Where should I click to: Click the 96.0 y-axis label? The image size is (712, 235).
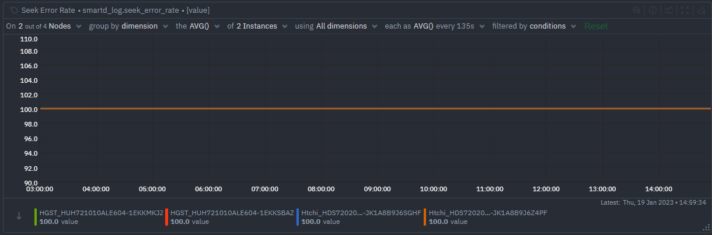click(31, 139)
